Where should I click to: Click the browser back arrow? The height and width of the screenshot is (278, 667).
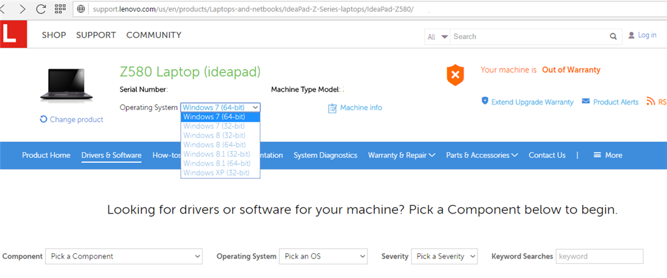point(3,9)
